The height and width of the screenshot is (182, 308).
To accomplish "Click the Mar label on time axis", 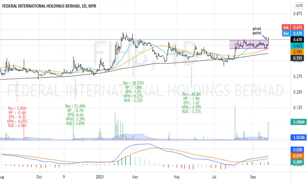I will point(135,177).
